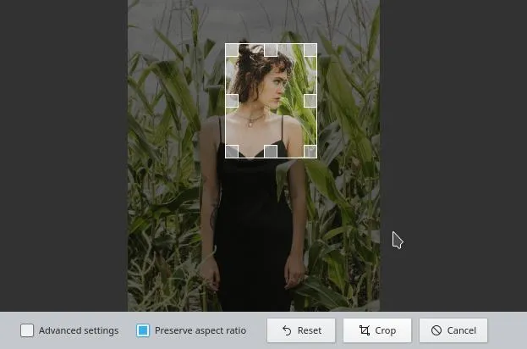527x349 pixels.
Task: Select the right-middle crop handle
Action: pyautogui.click(x=310, y=101)
